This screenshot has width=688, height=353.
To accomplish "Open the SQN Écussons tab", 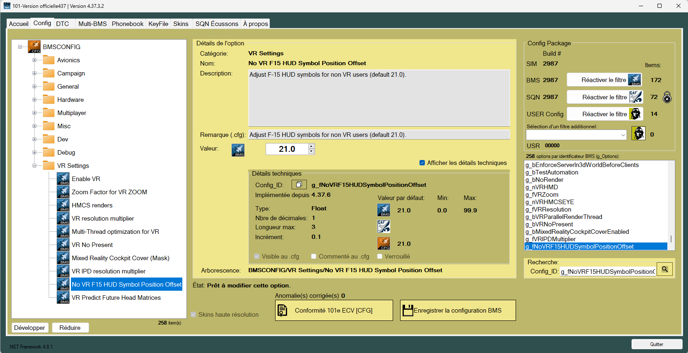I will click(x=217, y=24).
